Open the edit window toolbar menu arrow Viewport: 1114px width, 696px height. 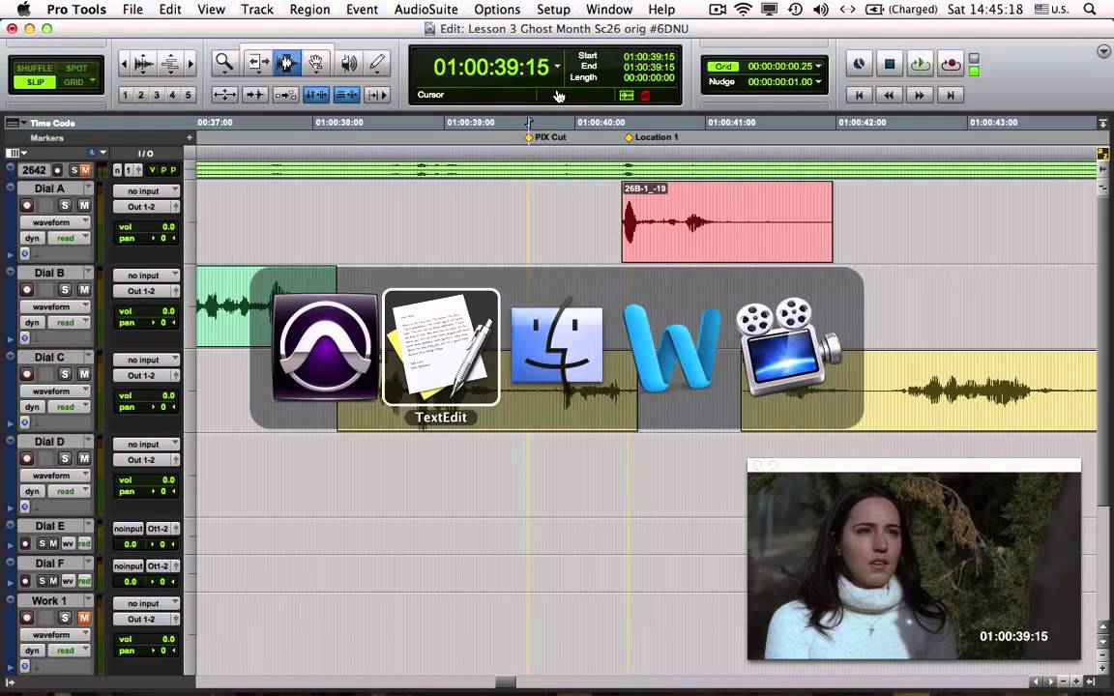[x=1103, y=52]
